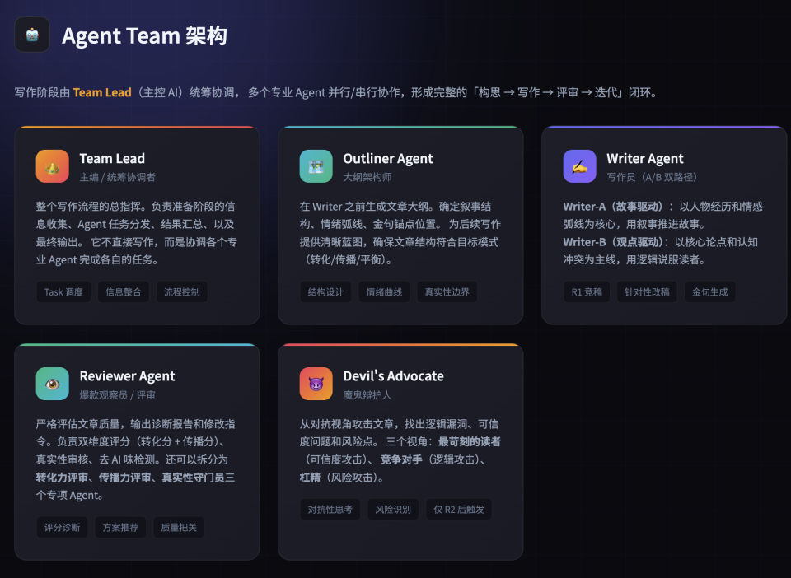Click the Reviewer Agent eye icon
The image size is (791, 578).
(51, 383)
